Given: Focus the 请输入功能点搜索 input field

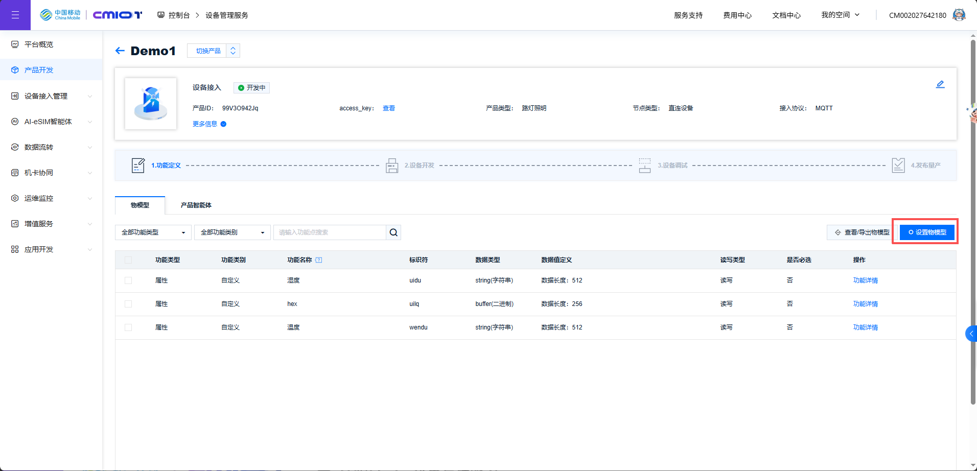Looking at the screenshot, I should click(330, 232).
